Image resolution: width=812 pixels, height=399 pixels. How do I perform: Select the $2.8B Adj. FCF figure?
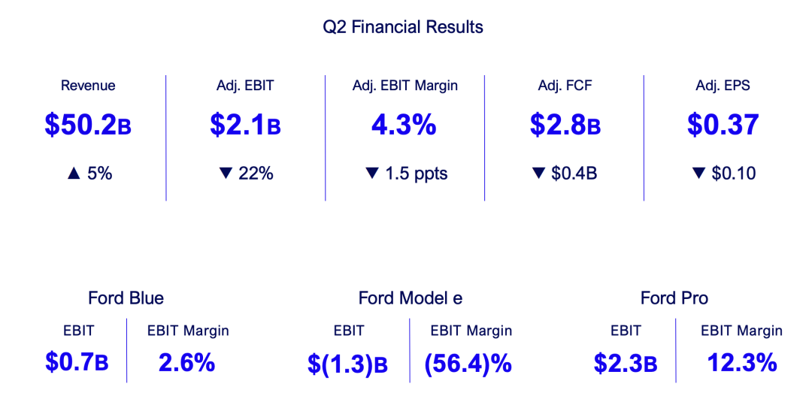tap(565, 125)
